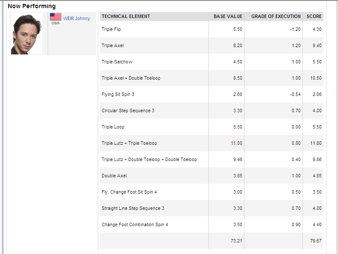Select the Triple Axel + Double Toeloop row
The width and height of the screenshot is (338, 254).
point(211,78)
